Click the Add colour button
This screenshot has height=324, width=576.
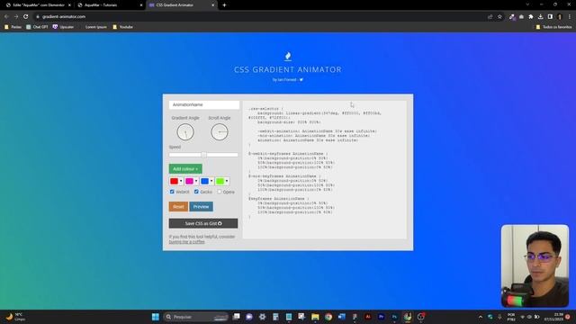185,169
